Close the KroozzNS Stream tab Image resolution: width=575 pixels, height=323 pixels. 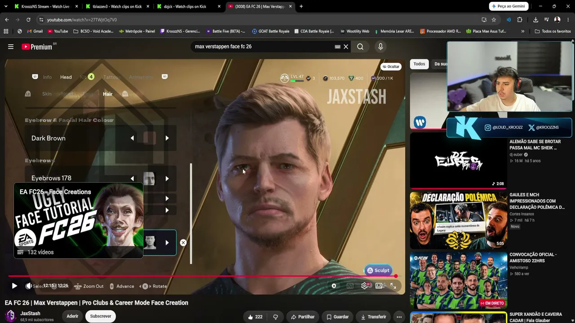76,6
